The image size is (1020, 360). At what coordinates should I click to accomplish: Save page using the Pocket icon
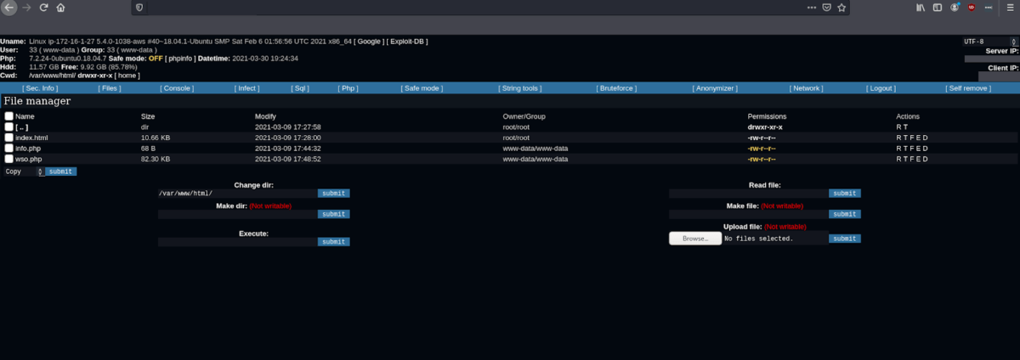click(825, 8)
